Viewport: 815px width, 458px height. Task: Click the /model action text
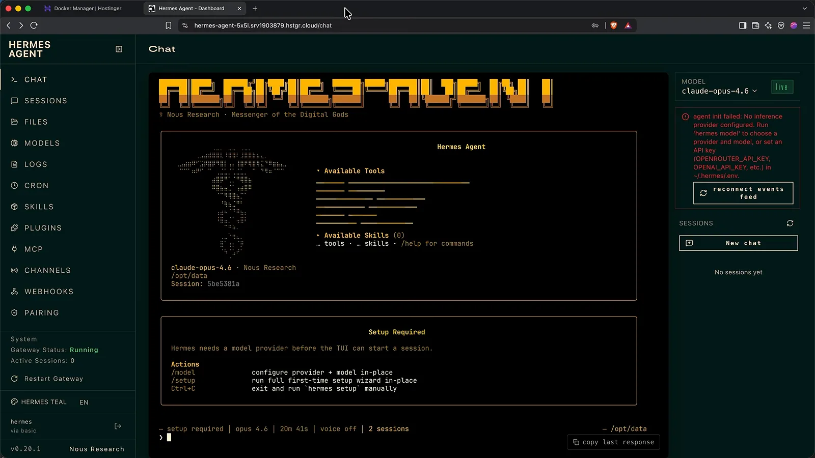click(x=183, y=373)
